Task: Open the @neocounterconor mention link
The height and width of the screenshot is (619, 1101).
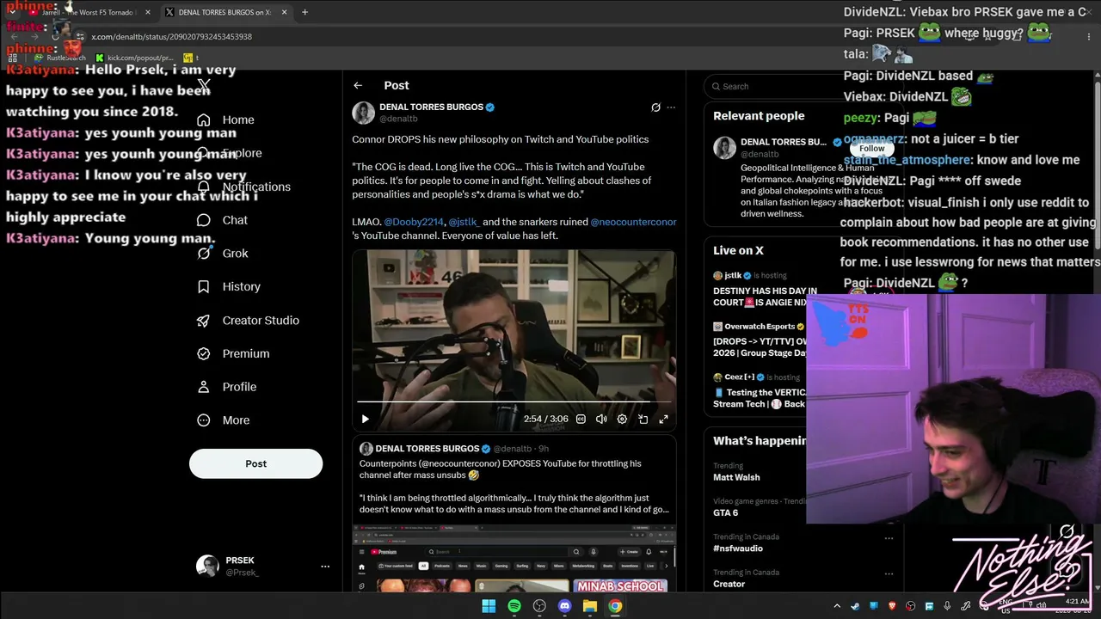Action: point(633,222)
